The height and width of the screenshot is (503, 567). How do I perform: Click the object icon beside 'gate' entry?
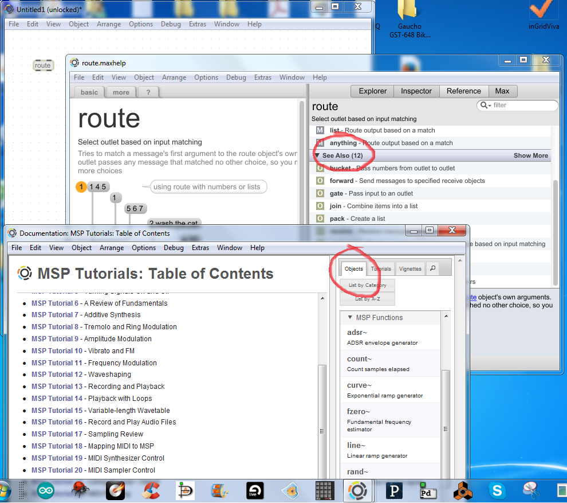320,193
